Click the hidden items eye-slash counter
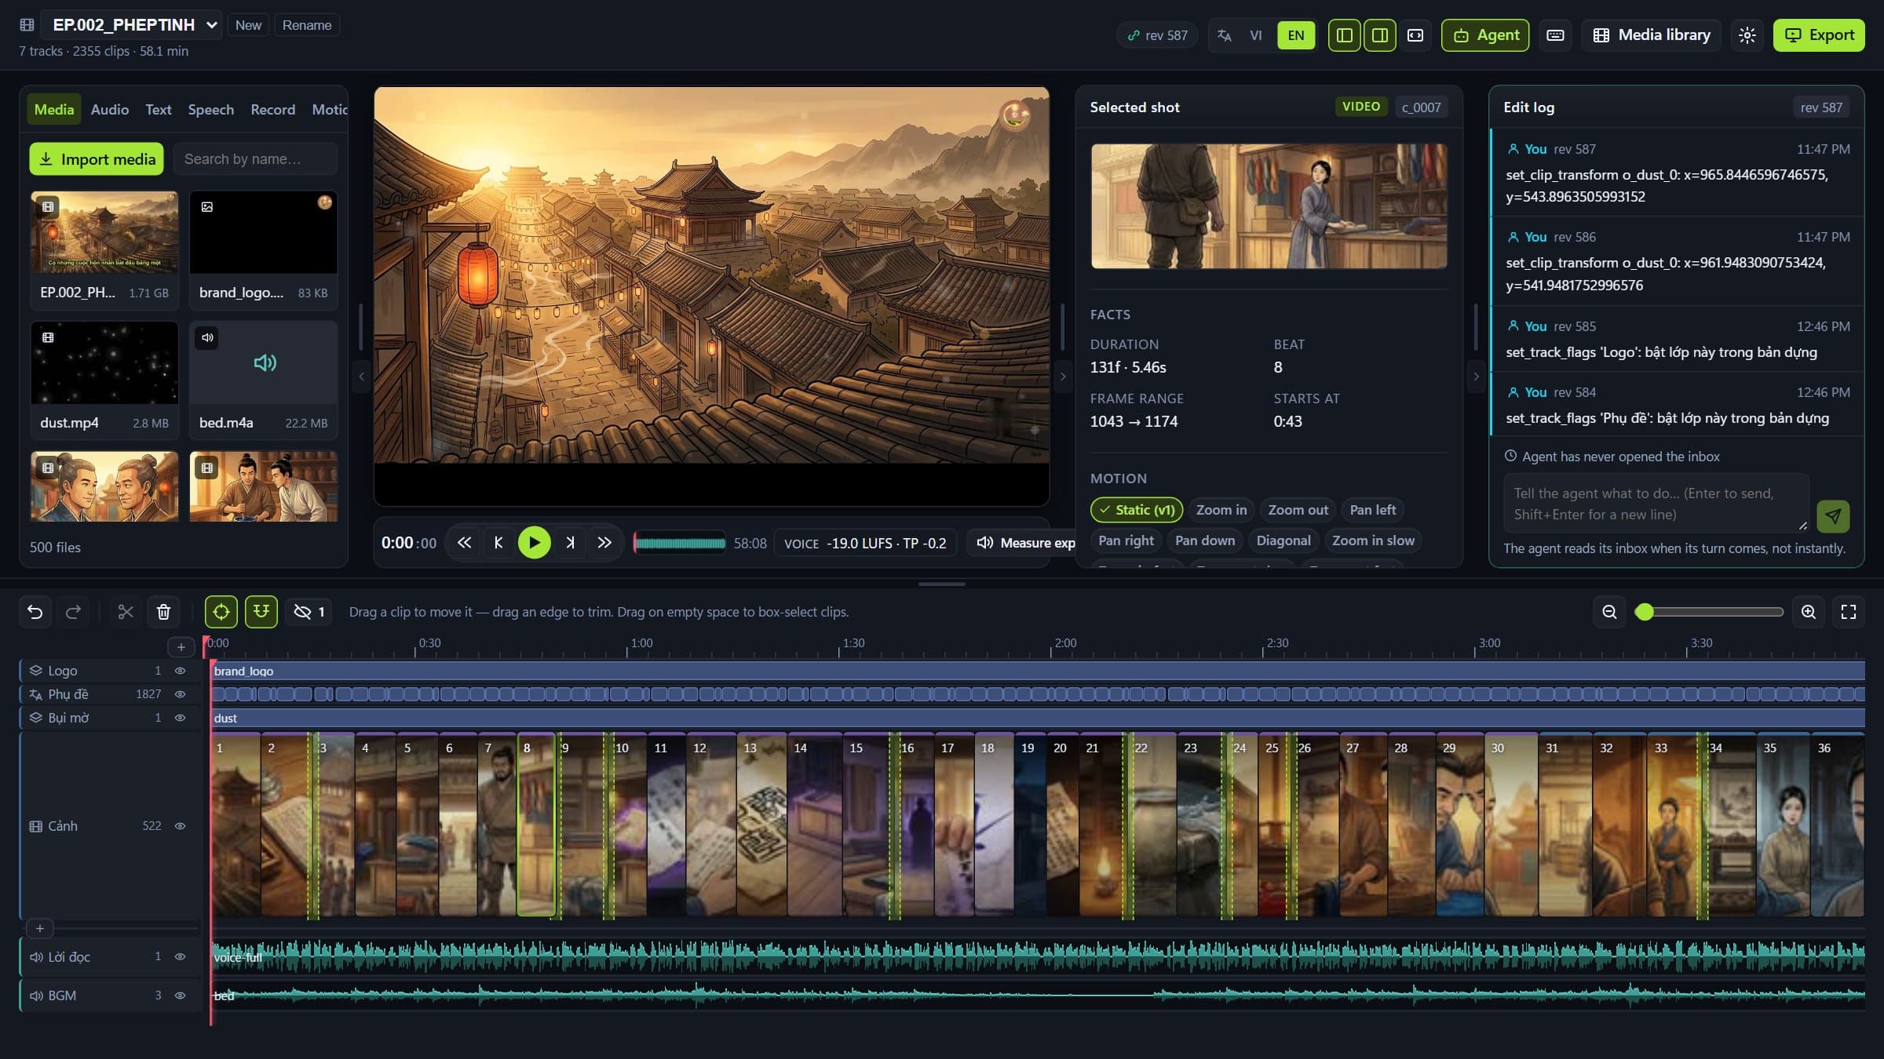 [x=309, y=612]
